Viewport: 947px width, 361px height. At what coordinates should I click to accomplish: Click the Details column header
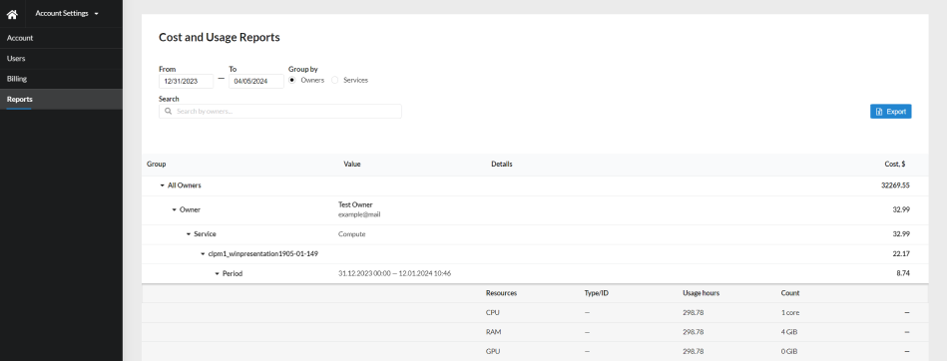(501, 165)
